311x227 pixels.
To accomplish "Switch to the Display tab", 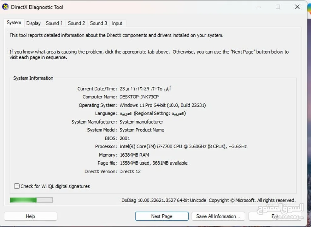I will (33, 23).
